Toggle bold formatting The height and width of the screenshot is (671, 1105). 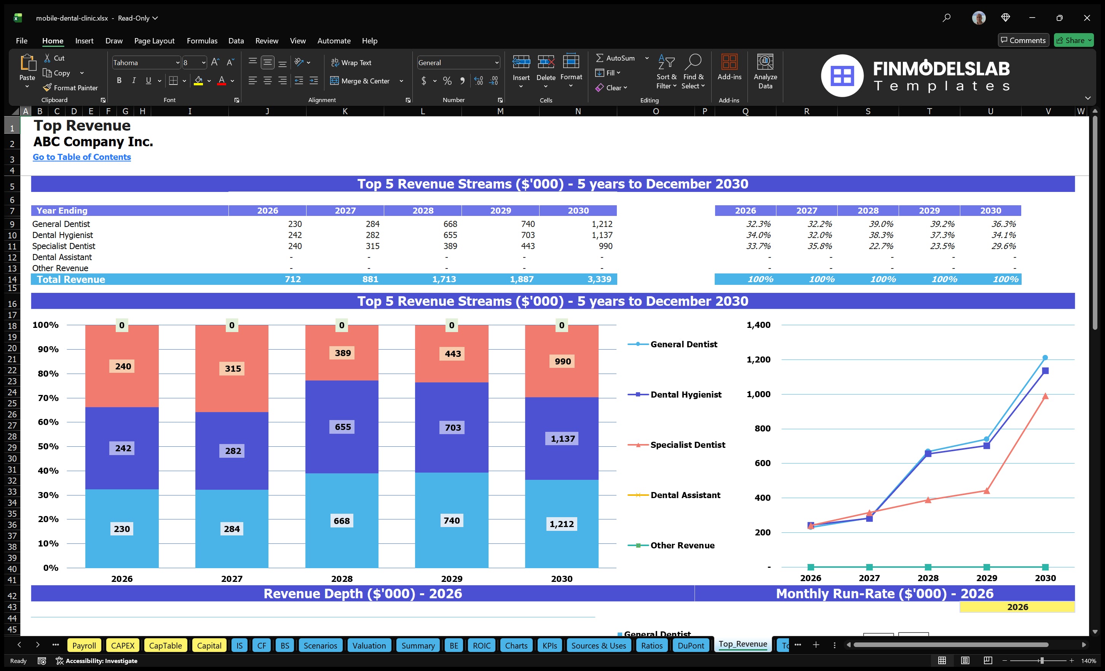click(x=119, y=81)
